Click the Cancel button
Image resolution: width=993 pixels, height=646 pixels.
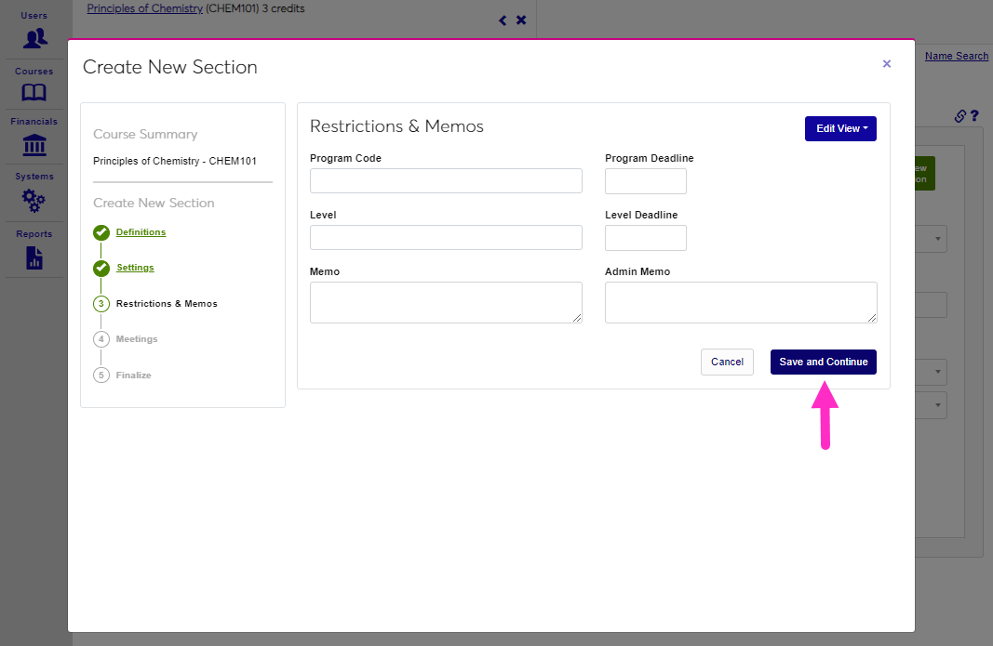pyautogui.click(x=727, y=362)
